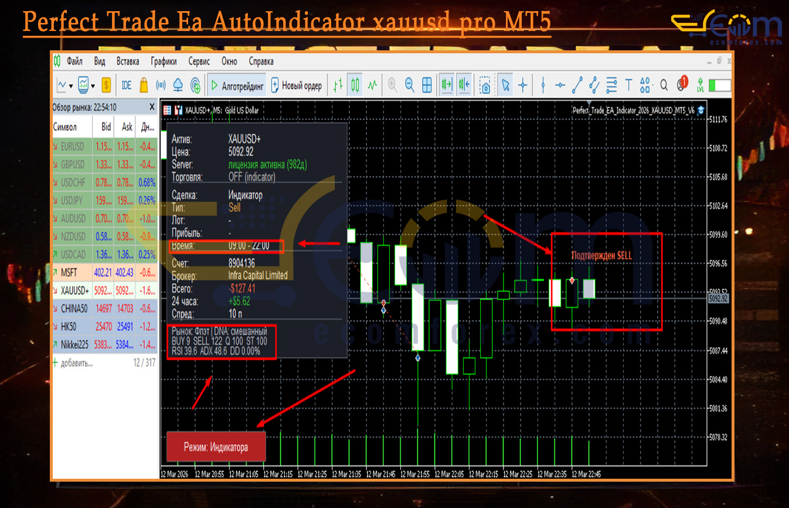Open the search magnifier in toolbar
Image resolution: width=789 pixels, height=508 pixels.
[664, 85]
